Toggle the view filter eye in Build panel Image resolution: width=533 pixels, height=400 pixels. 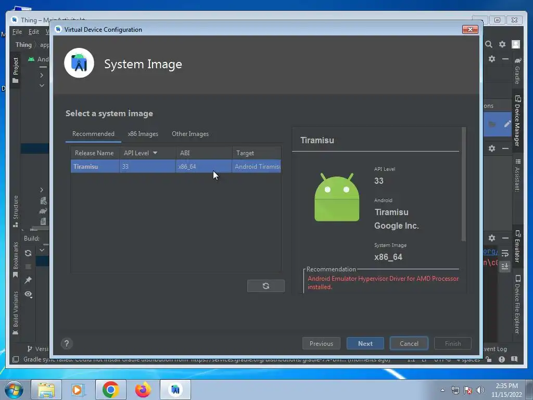(x=28, y=294)
